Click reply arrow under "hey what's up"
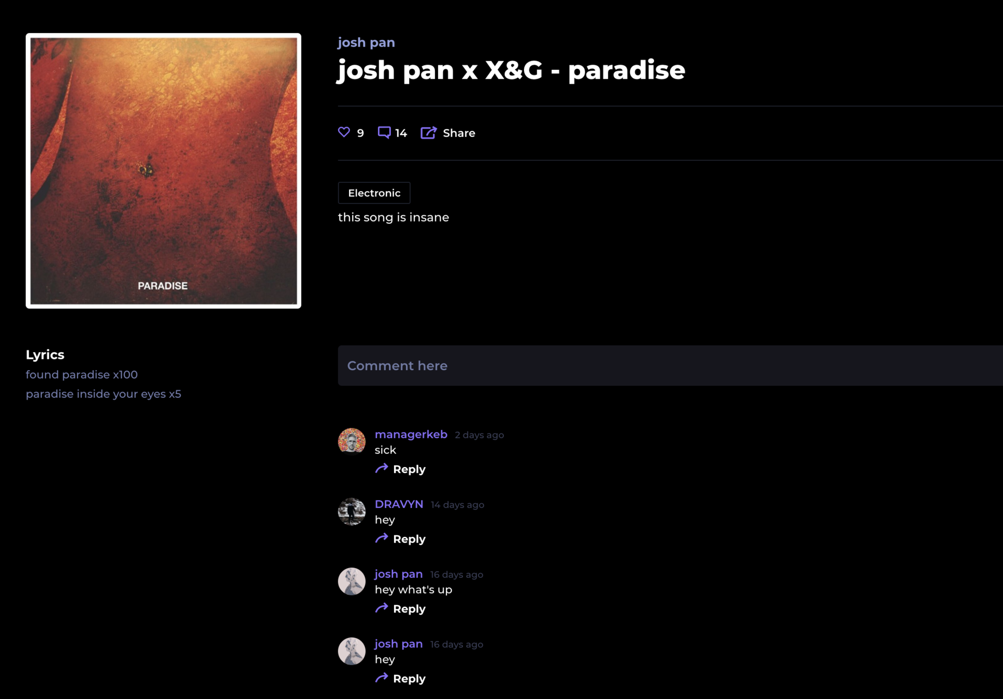This screenshot has height=699, width=1003. (382, 608)
